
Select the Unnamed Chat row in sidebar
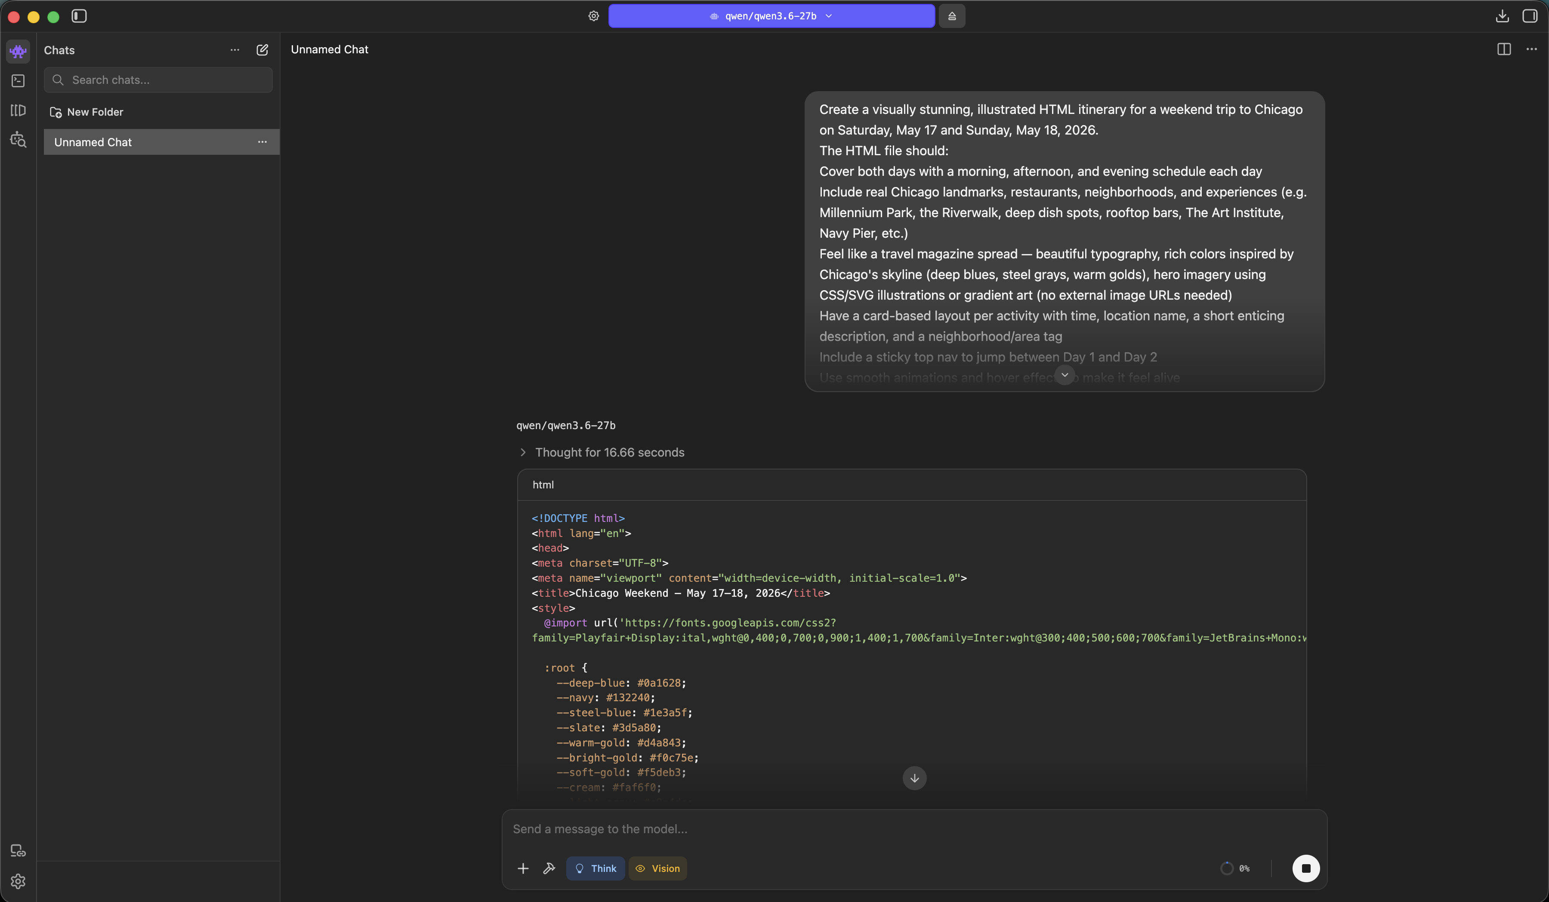point(161,142)
